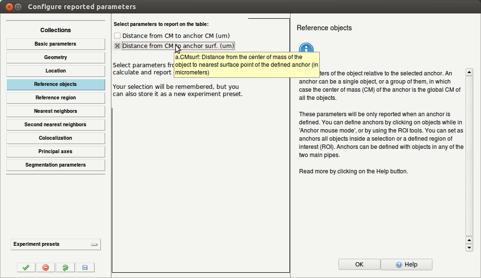The image size is (481, 278).
Task: Open the Segmentation parameters collection
Action: 56,165
